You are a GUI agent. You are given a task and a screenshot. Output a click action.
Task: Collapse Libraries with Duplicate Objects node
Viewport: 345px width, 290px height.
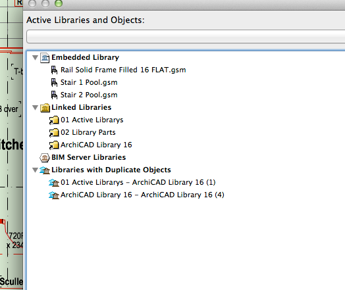pyautogui.click(x=35, y=170)
